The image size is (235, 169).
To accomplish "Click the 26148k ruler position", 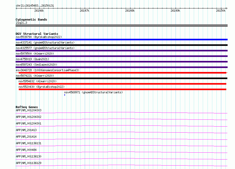I will 130,11.
